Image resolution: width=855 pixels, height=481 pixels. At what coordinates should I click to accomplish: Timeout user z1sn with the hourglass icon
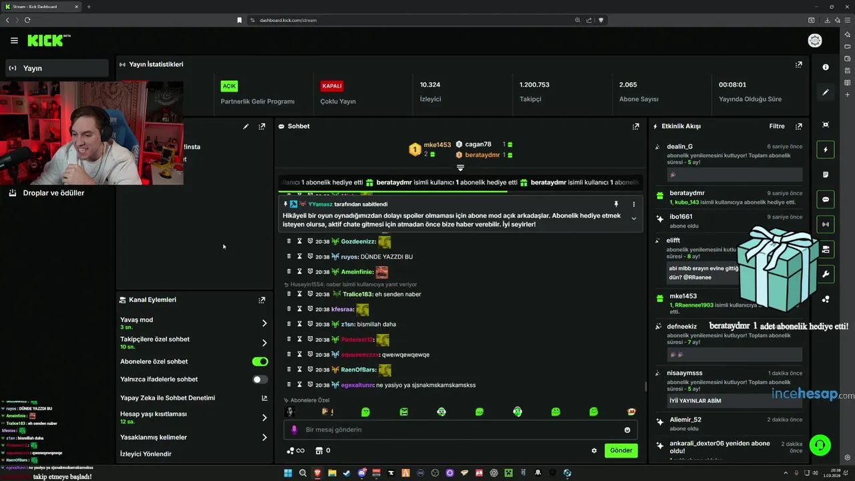[300, 324]
